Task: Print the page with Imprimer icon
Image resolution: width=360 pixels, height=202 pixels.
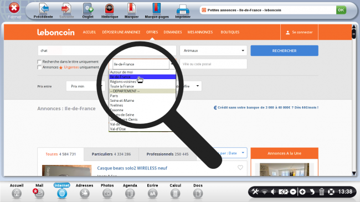Action: pos(183,9)
